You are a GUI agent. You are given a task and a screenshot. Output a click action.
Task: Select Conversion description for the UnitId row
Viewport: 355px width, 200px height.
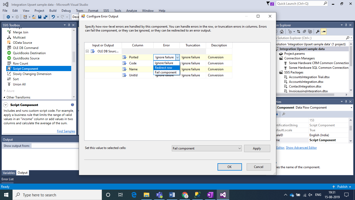point(219,75)
